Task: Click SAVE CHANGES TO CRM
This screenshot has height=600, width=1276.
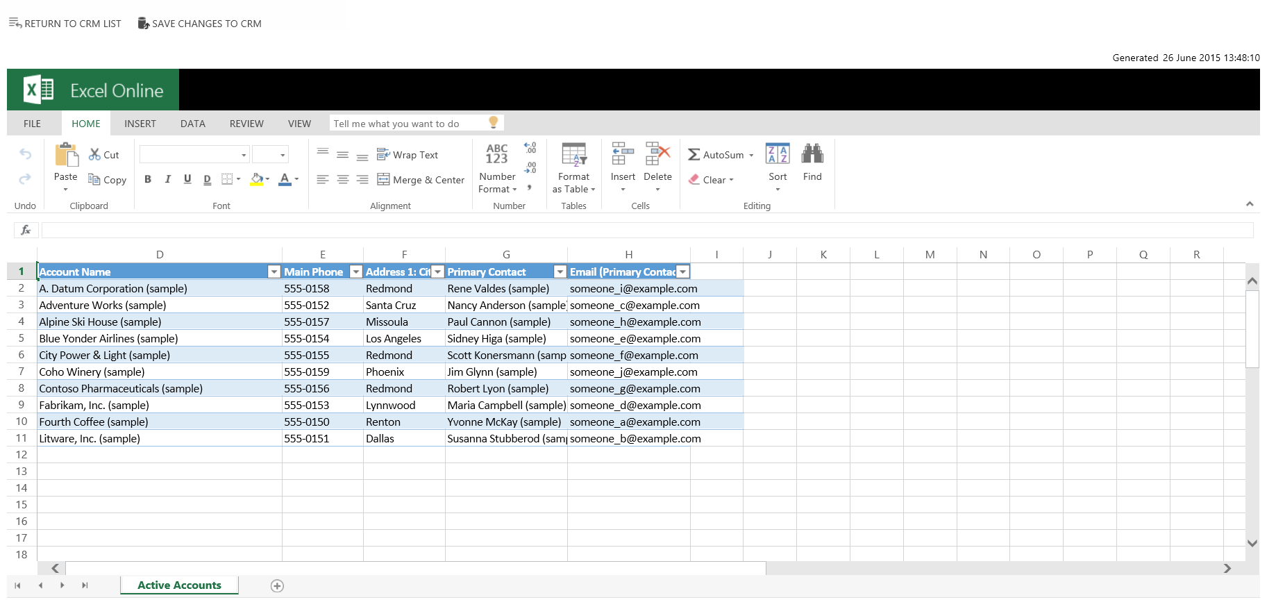Action: click(200, 23)
